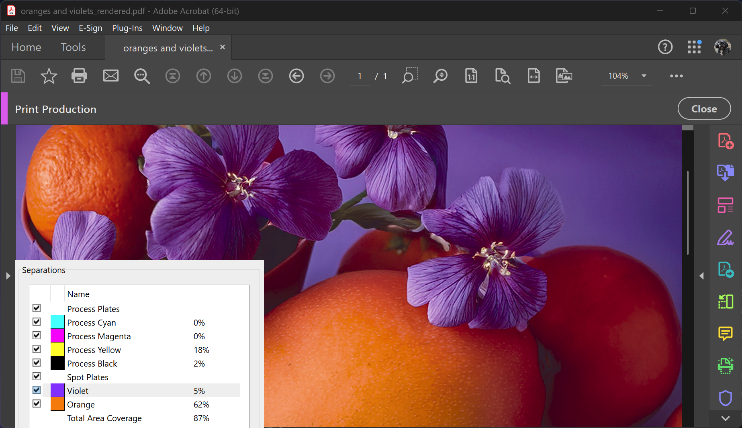Screen dimensions: 742x428
Task: Open Acrobat Help question mark icon
Action: point(665,47)
